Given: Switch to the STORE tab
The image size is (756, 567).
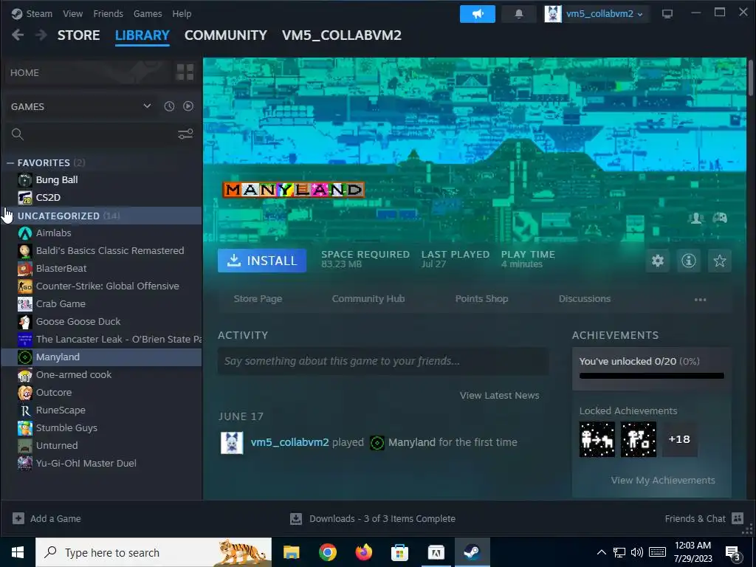Looking at the screenshot, I should point(78,35).
